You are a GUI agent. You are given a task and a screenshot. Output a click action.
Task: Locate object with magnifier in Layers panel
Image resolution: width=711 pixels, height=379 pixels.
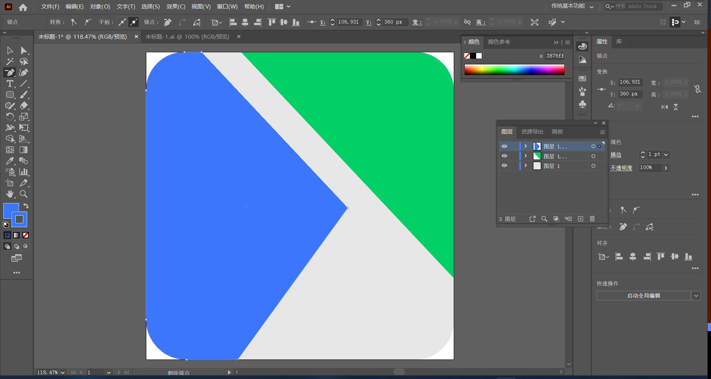[544, 219]
